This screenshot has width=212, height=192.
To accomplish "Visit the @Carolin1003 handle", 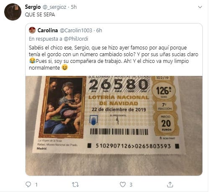I will click(76, 31).
